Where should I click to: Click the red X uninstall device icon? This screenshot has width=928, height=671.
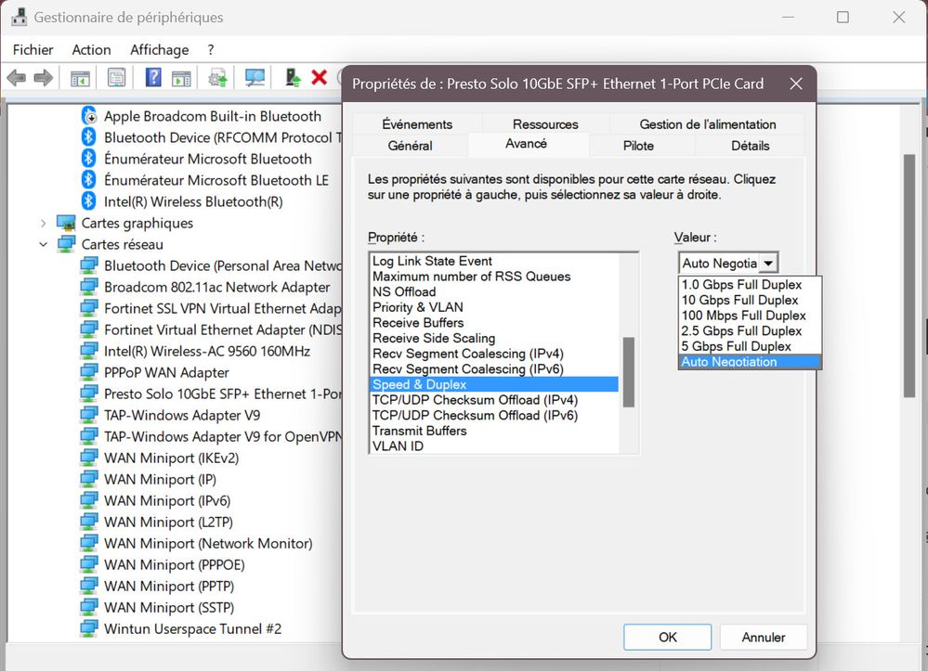pyautogui.click(x=320, y=77)
